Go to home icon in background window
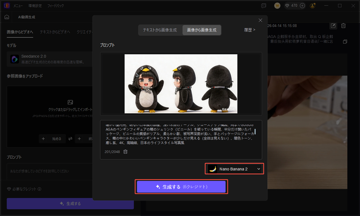 tap(7, 17)
